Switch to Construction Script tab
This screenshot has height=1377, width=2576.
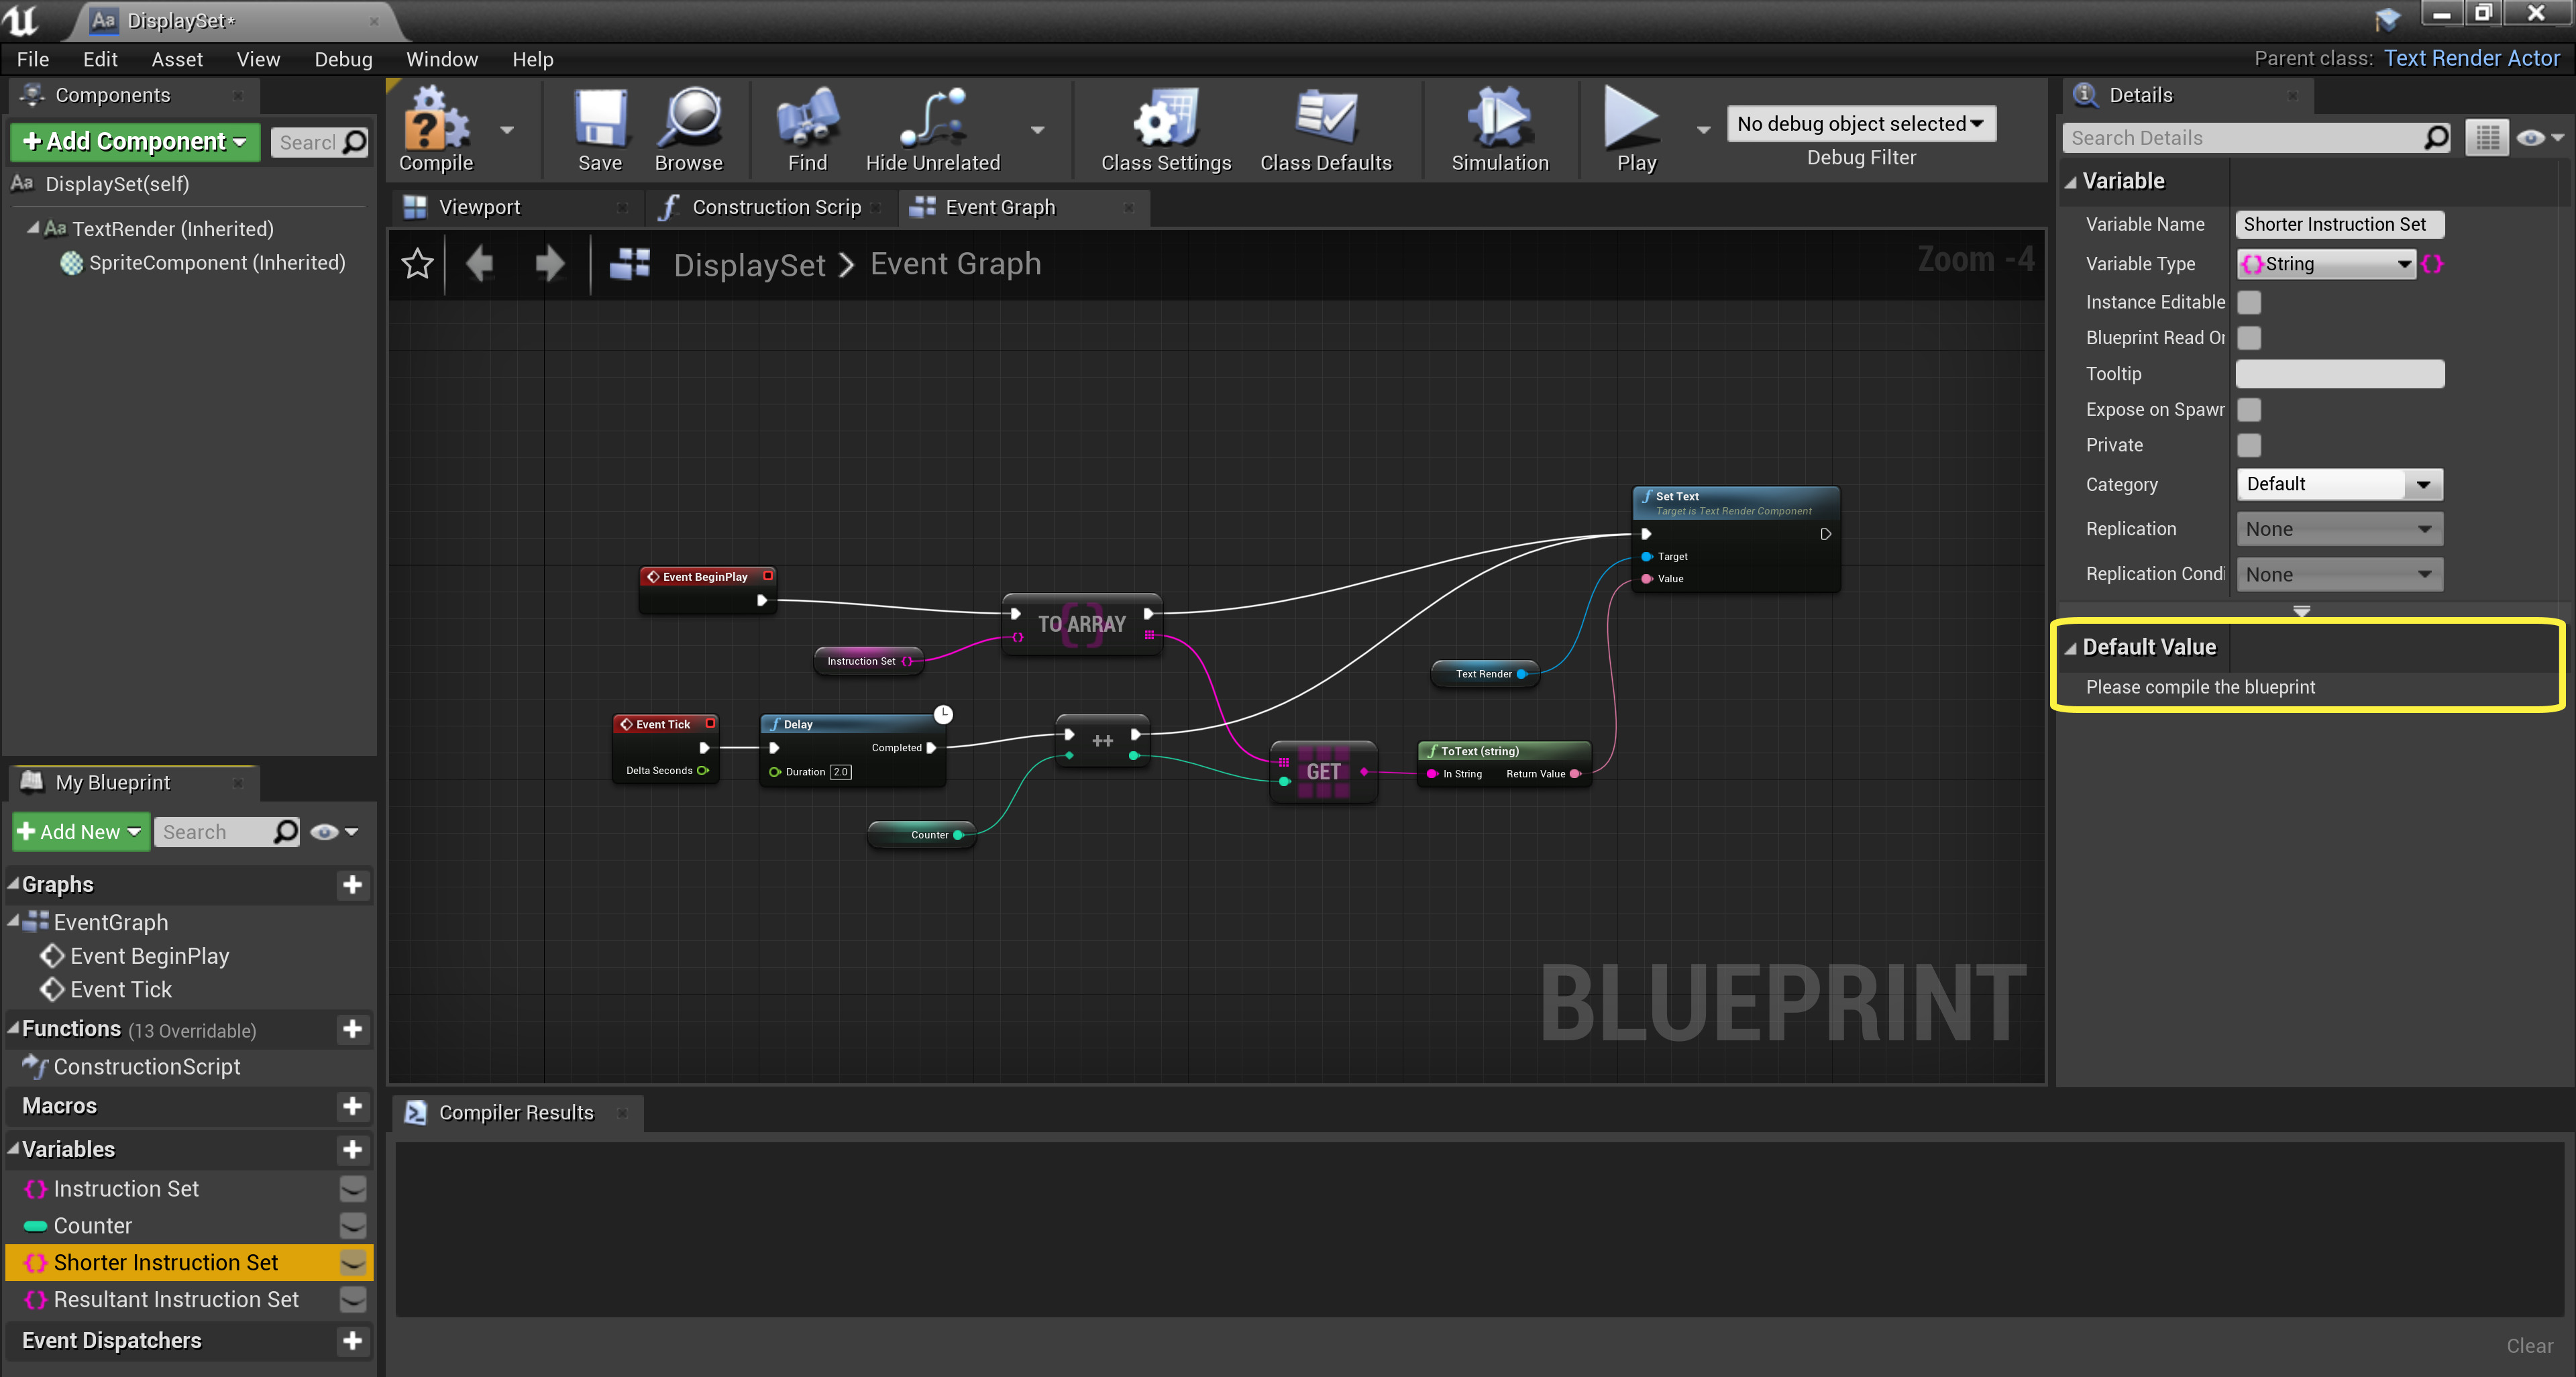pos(775,207)
